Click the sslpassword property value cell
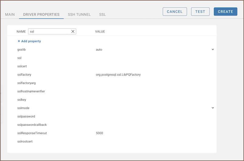This screenshot has width=244, height=161. pyautogui.click(x=152, y=117)
